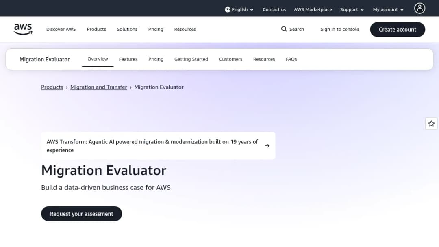Viewport: 439px width, 247px height.
Task: Click the AWS logo
Action: tap(23, 29)
